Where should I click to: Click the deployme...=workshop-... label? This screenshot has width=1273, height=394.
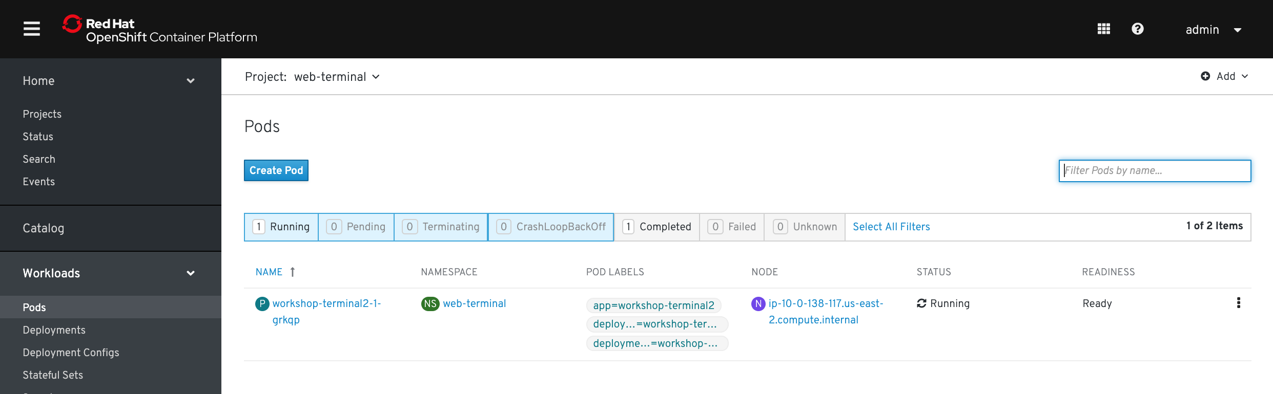click(657, 343)
